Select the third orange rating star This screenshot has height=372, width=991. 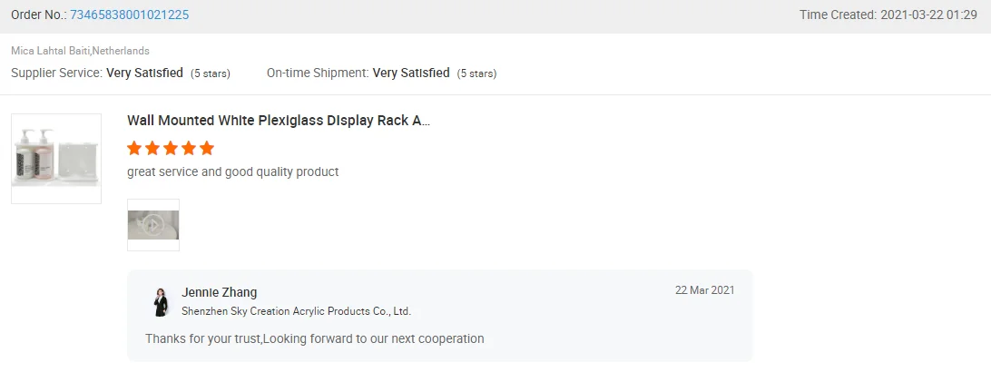point(171,148)
